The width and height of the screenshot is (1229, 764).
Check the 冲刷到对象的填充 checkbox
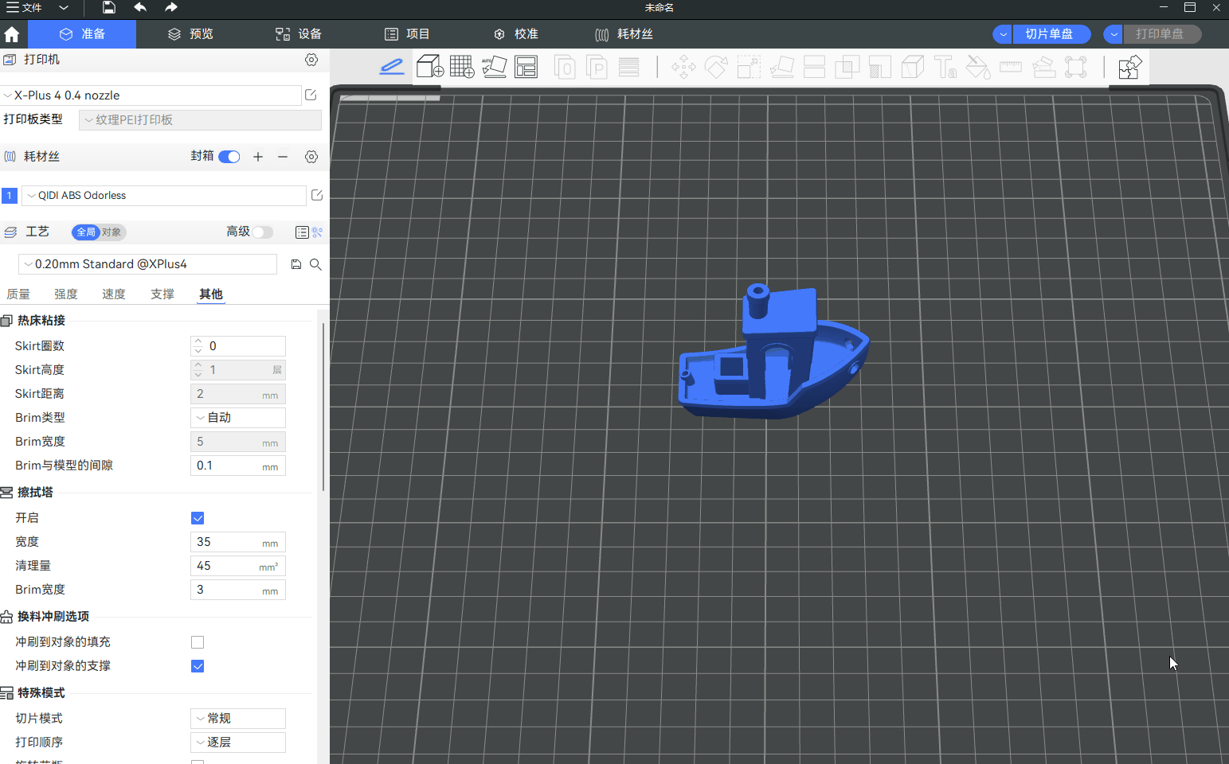(x=198, y=642)
